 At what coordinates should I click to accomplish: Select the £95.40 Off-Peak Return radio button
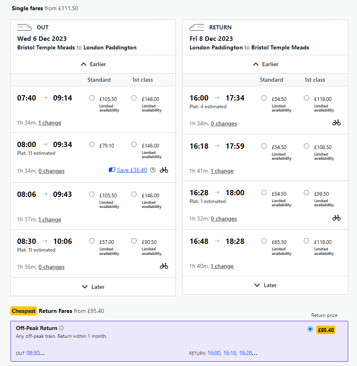tap(310, 329)
